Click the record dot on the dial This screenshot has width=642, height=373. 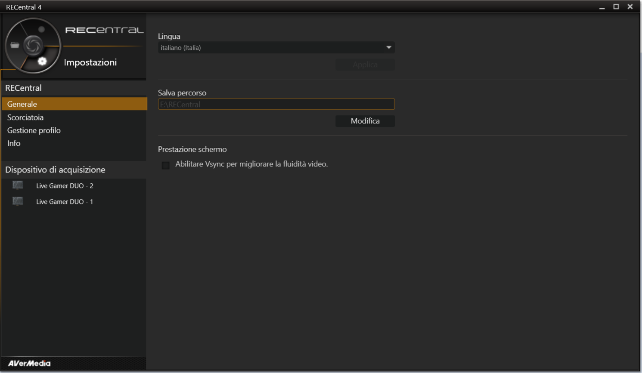coord(41,29)
